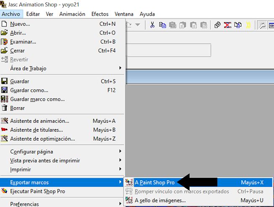Open the Animación menu
The width and height of the screenshot is (274, 207).
pos(72,14)
